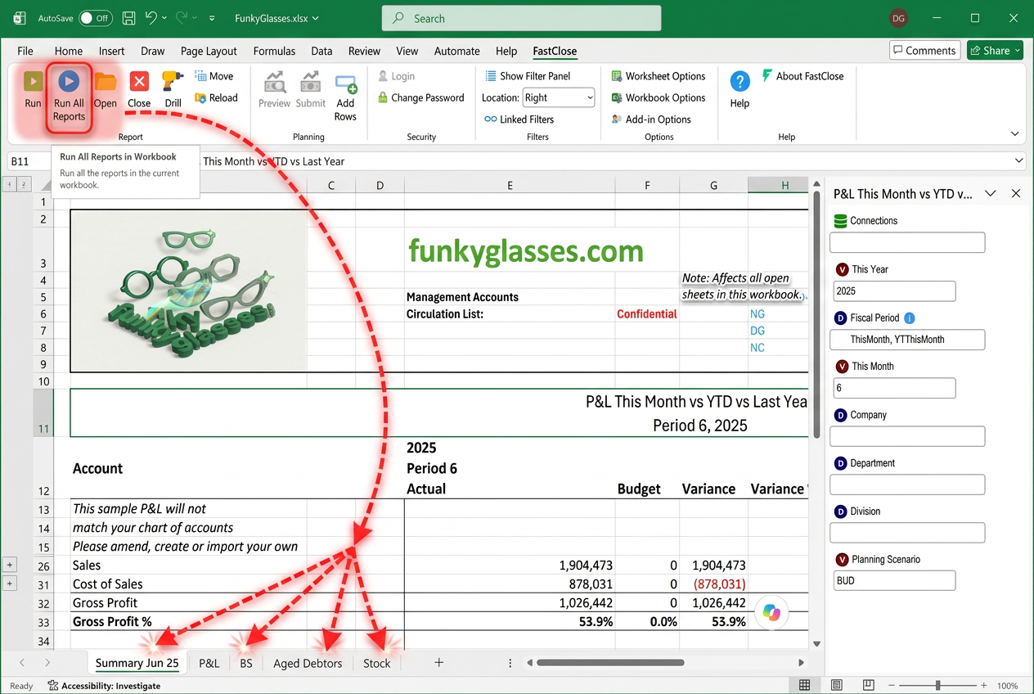Click the zoom out minus button
The image size is (1034, 694).
(x=892, y=685)
